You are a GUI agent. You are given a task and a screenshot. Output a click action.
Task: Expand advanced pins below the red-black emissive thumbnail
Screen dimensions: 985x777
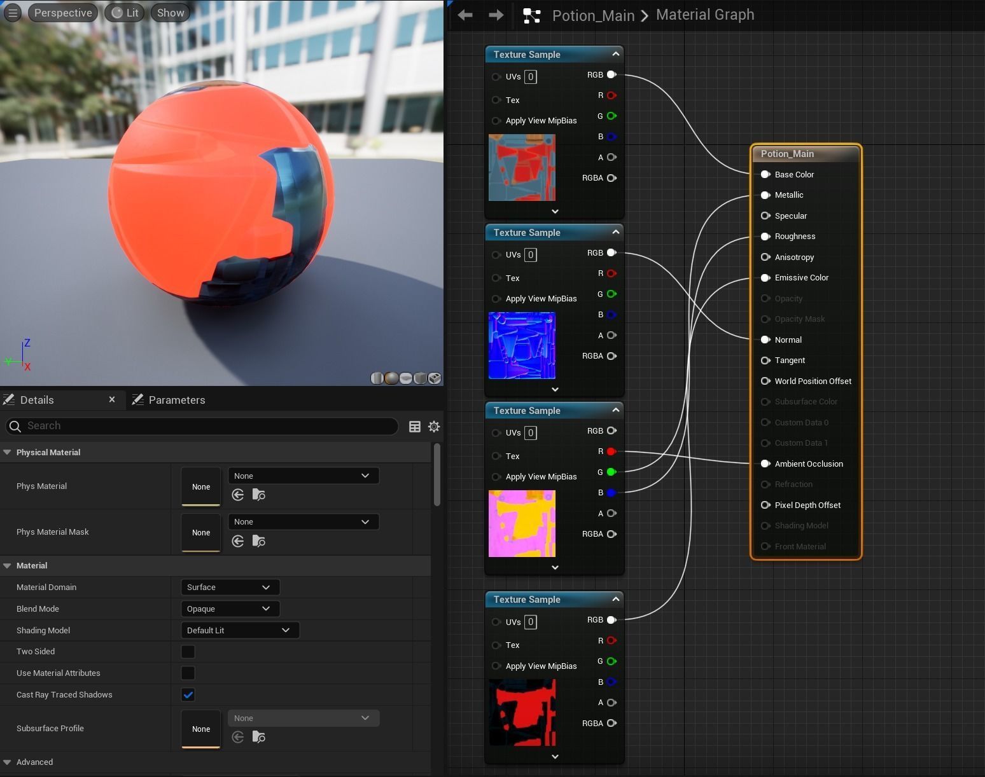point(555,757)
